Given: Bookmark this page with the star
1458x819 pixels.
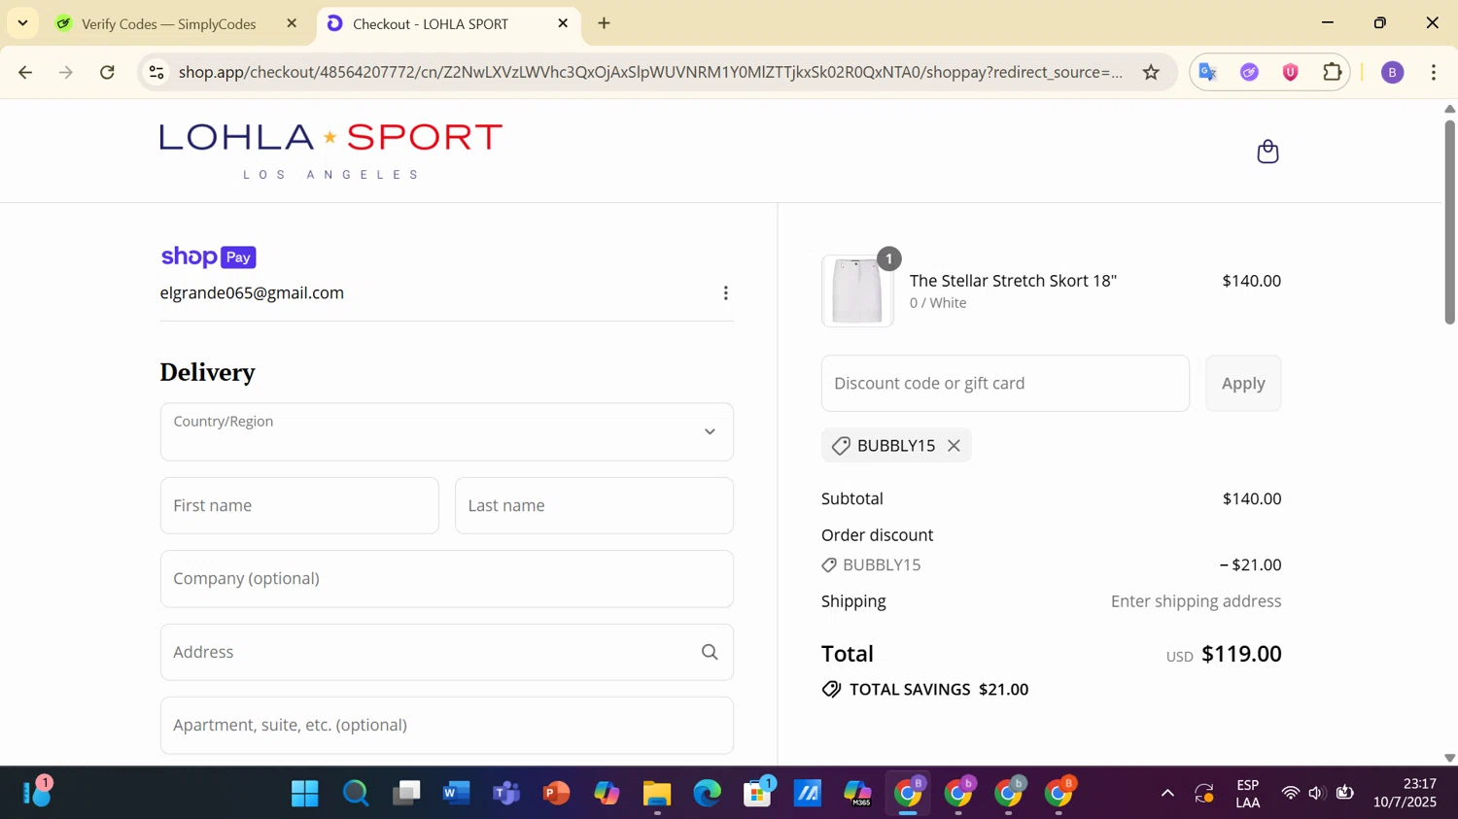Looking at the screenshot, I should (x=1151, y=73).
